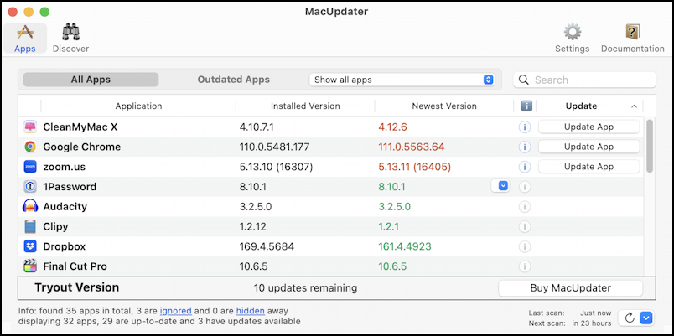
Task: Open the Show all apps dropdown
Action: (x=402, y=80)
